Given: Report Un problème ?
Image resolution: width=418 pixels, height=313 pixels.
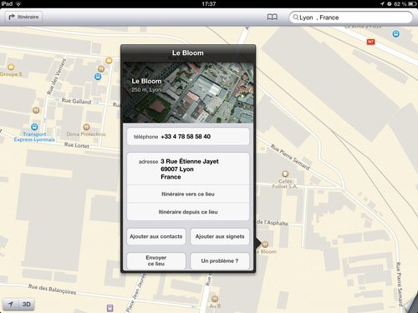Looking at the screenshot, I should (x=220, y=260).
